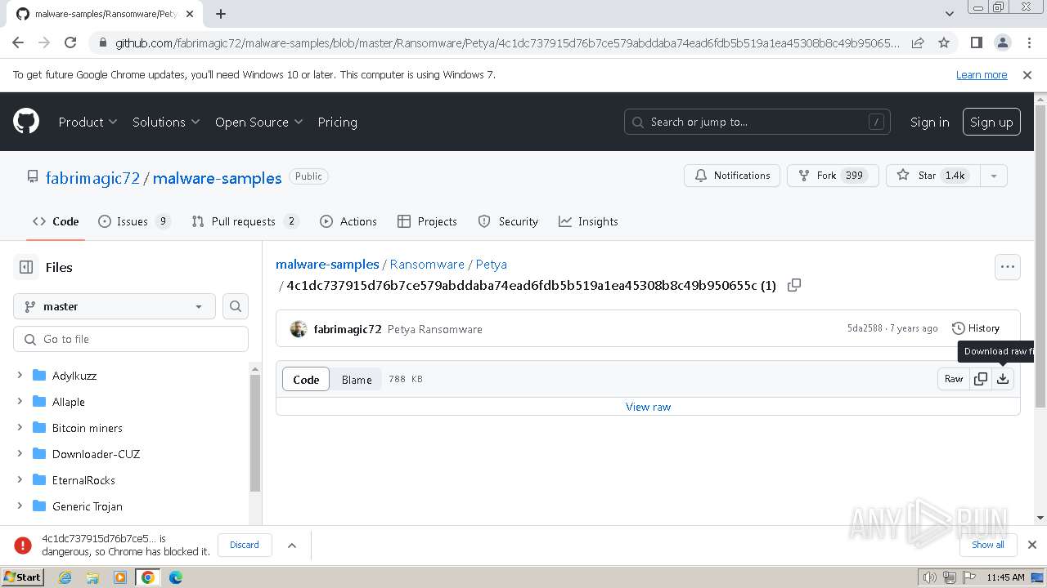Reload the page with the refresh icon

(70, 42)
